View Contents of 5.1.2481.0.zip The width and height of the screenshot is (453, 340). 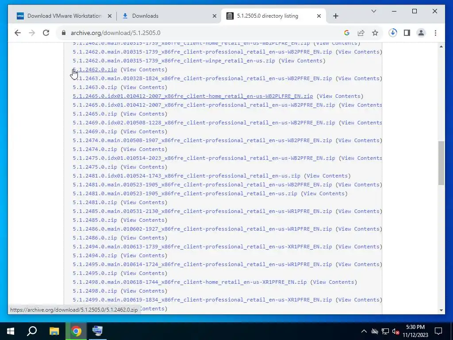click(x=144, y=202)
